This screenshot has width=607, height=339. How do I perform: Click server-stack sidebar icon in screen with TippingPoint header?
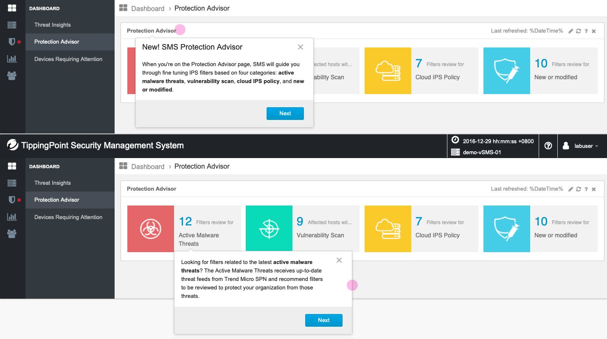pyautogui.click(x=12, y=183)
